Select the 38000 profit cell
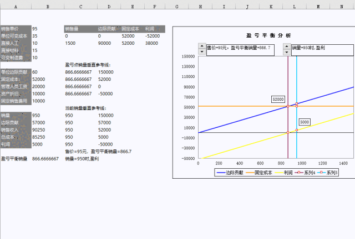 151,43
